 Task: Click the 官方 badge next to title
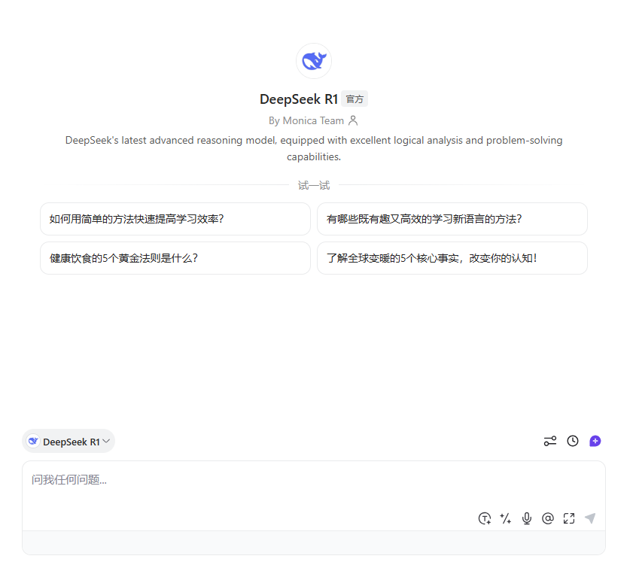[355, 99]
